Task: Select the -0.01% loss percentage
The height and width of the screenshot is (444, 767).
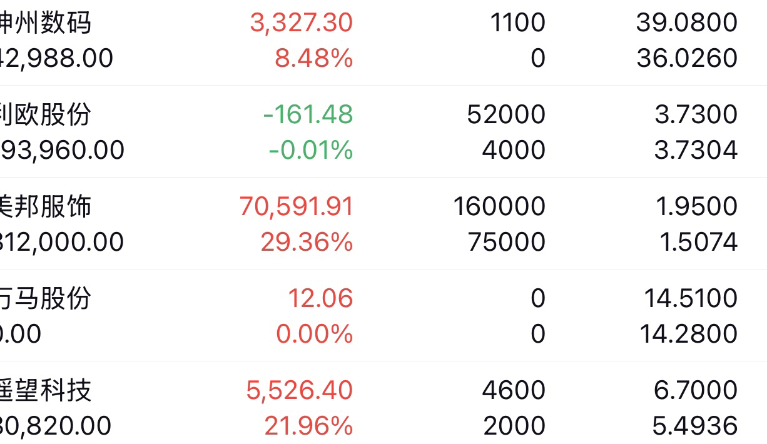Action: (311, 150)
